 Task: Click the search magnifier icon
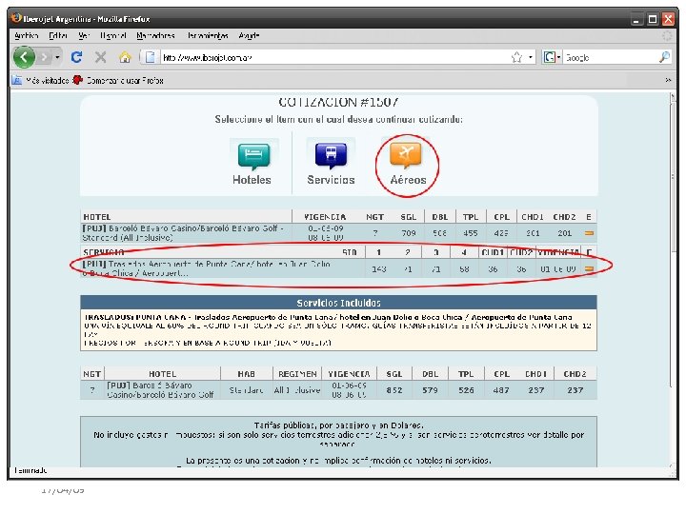click(x=665, y=57)
